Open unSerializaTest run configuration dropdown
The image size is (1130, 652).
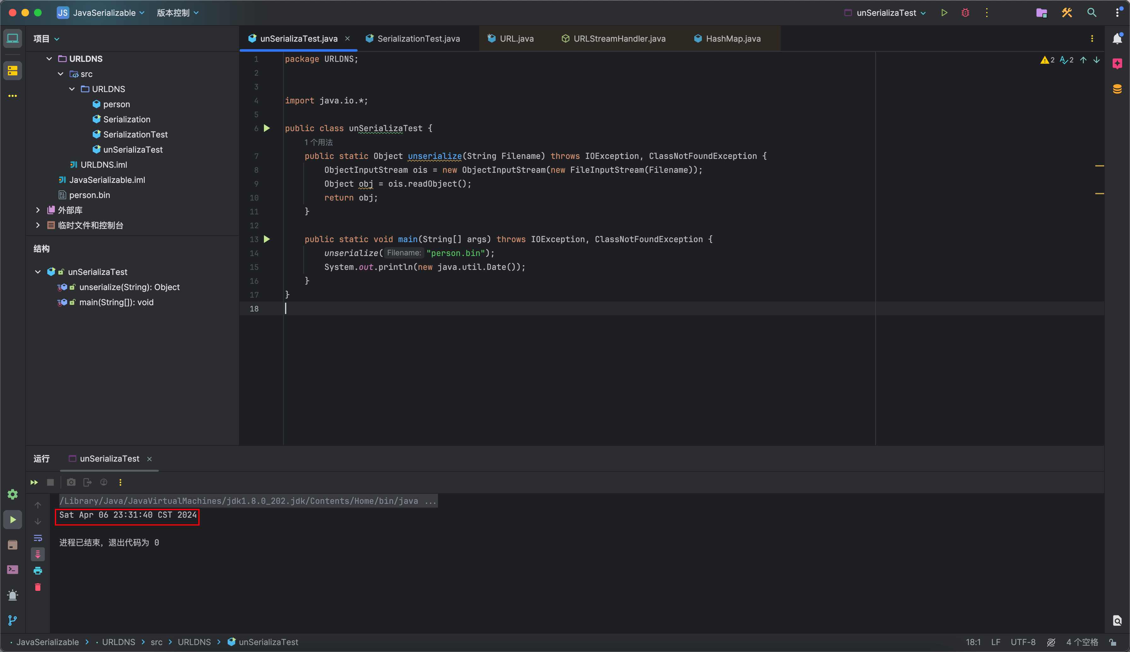pos(886,13)
